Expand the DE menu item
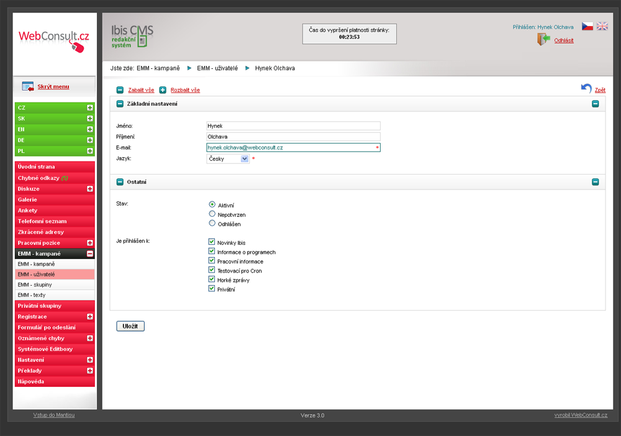621x436 pixels. point(90,140)
